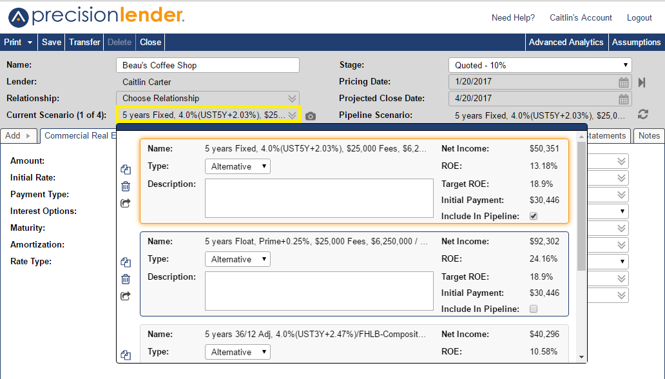Refresh the pipeline scenario
The height and width of the screenshot is (379, 665).
point(643,114)
